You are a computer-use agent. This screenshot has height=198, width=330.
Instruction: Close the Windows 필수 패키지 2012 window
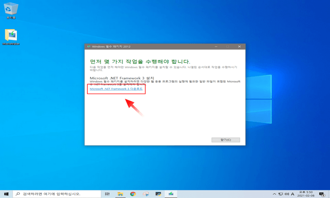click(239, 47)
